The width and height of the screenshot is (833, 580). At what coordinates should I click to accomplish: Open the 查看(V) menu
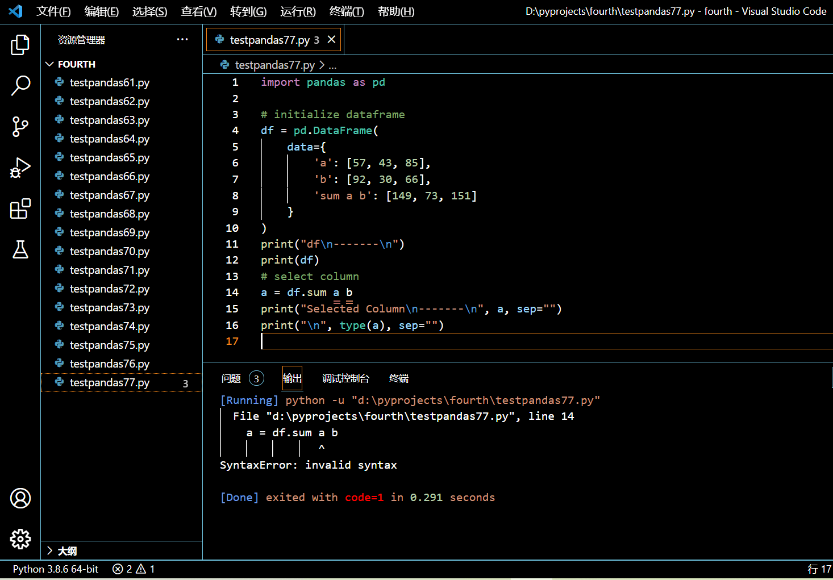tap(198, 11)
